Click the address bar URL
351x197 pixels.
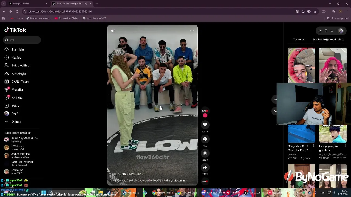click(60, 11)
